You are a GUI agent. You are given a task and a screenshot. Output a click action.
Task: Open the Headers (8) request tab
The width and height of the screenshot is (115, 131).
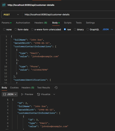point(41,23)
